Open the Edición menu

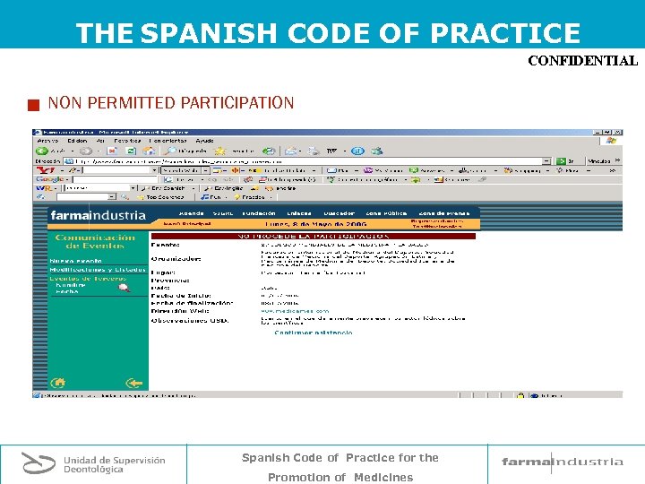click(x=77, y=141)
